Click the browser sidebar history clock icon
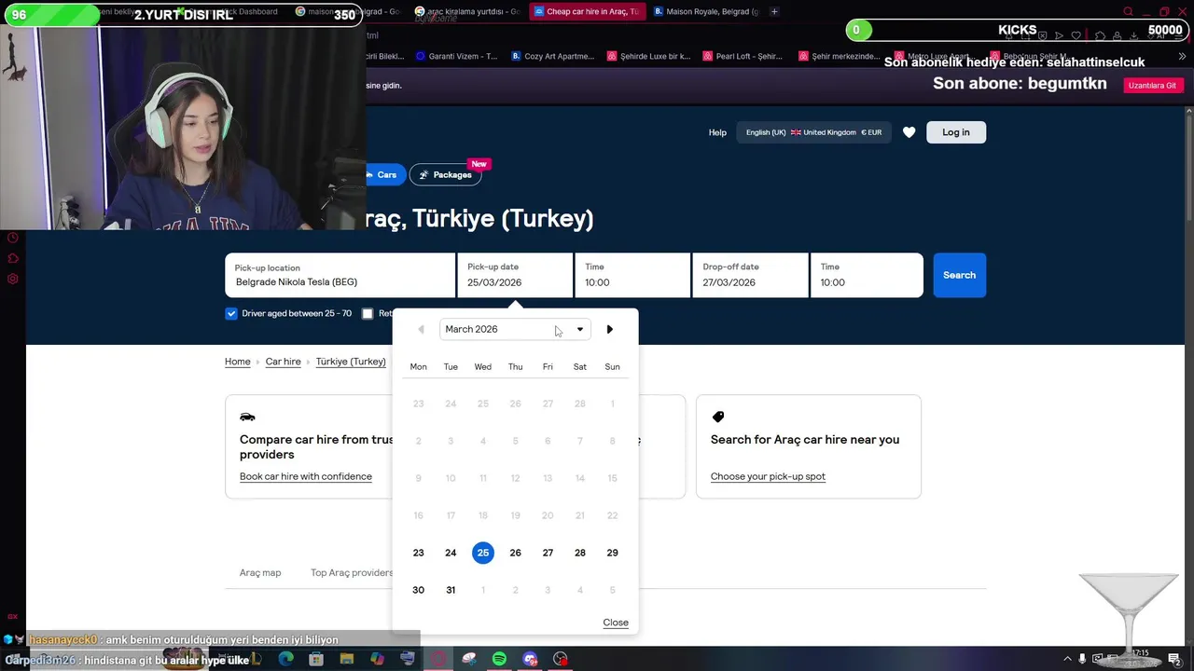This screenshot has height=671, width=1194. [x=13, y=238]
